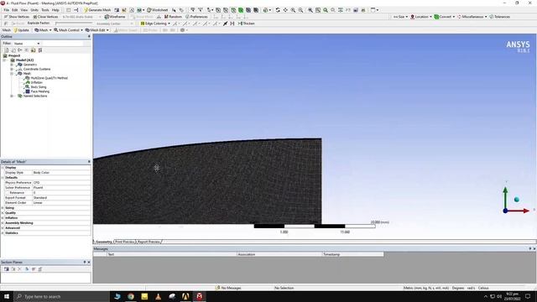Switch to the Print Preview tab
Viewport: 537px width, 302px height.
click(x=125, y=242)
